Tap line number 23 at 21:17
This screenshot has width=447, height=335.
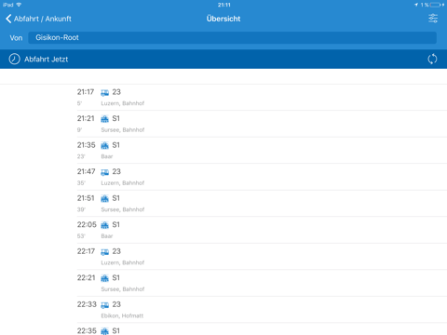pos(116,92)
